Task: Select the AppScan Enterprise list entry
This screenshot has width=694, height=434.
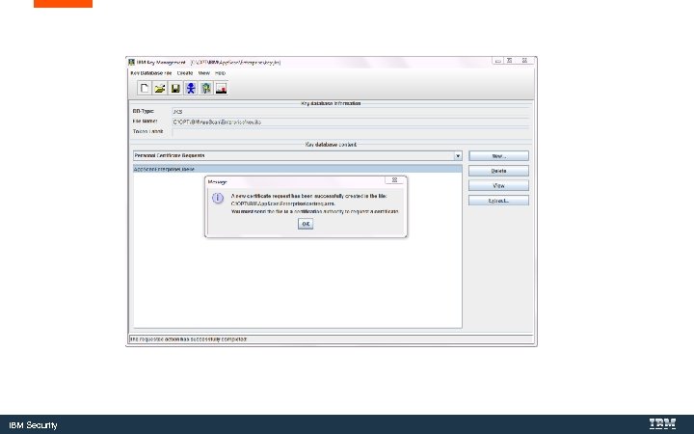Action: click(x=298, y=169)
